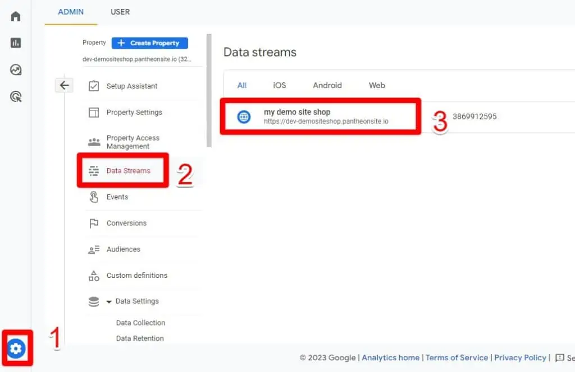Image resolution: width=575 pixels, height=372 pixels.
Task: Collapse the property menu with the back arrow
Action: pyautogui.click(x=64, y=85)
